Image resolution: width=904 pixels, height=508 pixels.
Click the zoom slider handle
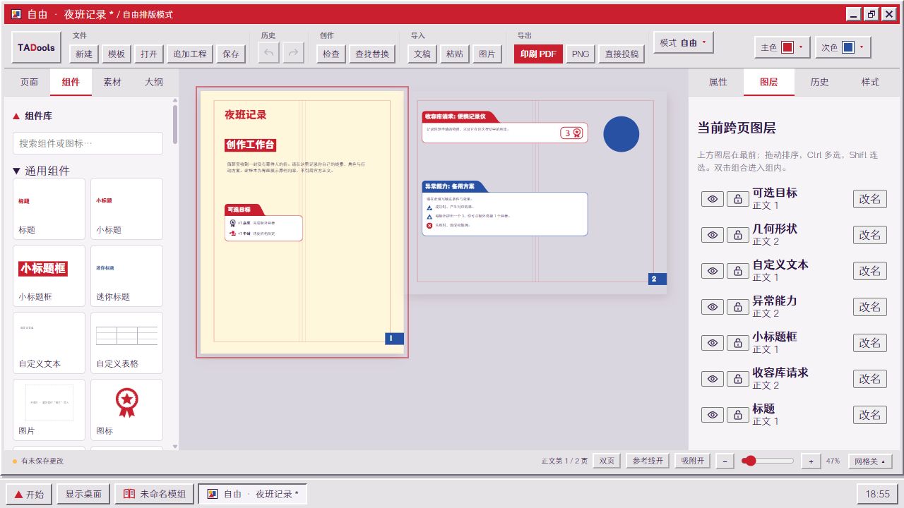click(x=749, y=461)
